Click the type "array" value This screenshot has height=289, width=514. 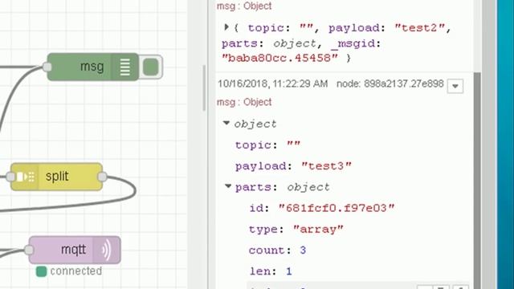pyautogui.click(x=318, y=229)
